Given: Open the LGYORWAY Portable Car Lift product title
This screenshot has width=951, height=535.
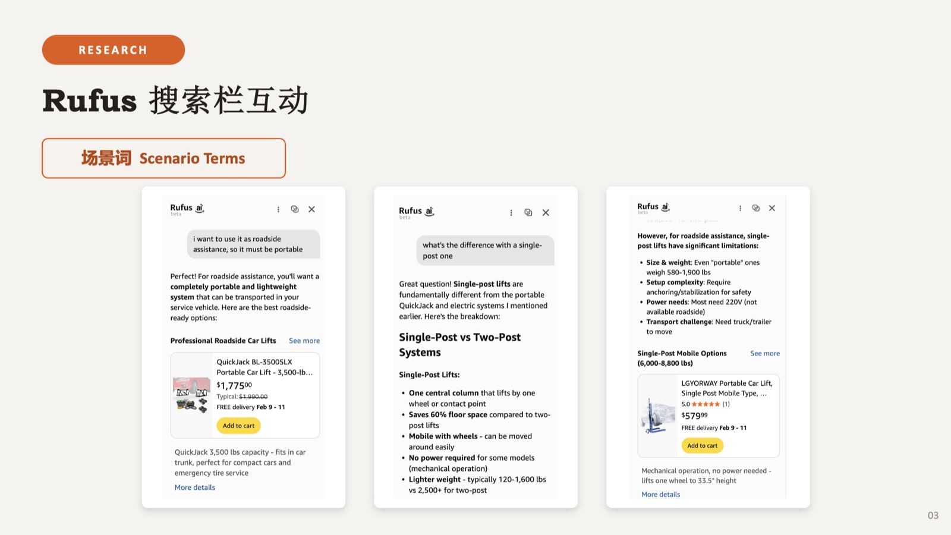Looking at the screenshot, I should [x=727, y=388].
